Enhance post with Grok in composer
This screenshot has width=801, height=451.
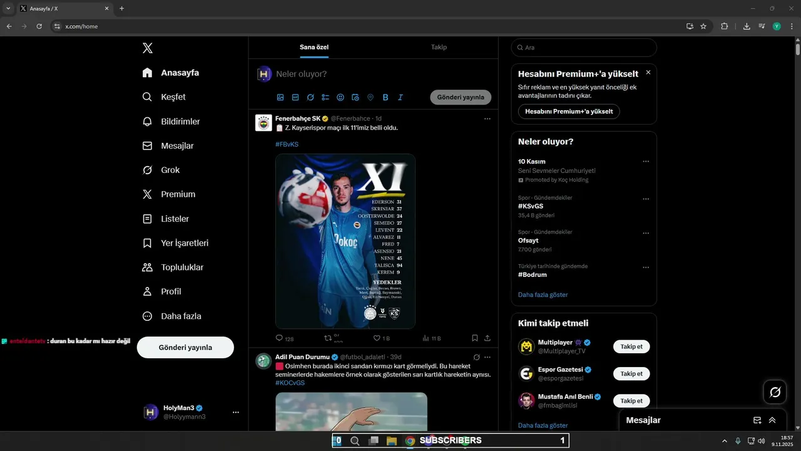[x=310, y=98]
